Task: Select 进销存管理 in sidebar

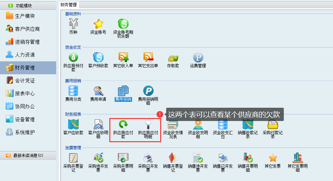Action: 27,42
